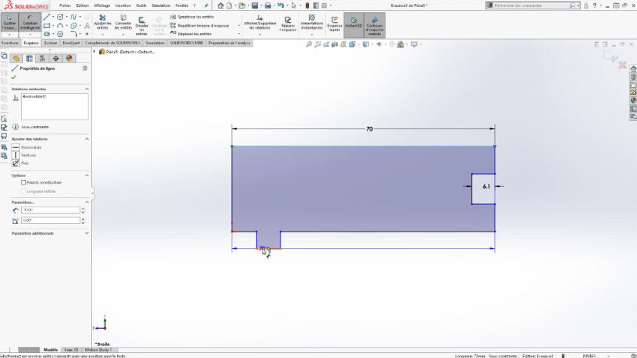Click the line length parameter field

pyautogui.click(x=50, y=210)
